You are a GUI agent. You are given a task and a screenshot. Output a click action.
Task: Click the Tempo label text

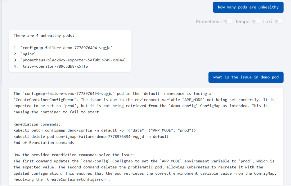click(x=242, y=22)
